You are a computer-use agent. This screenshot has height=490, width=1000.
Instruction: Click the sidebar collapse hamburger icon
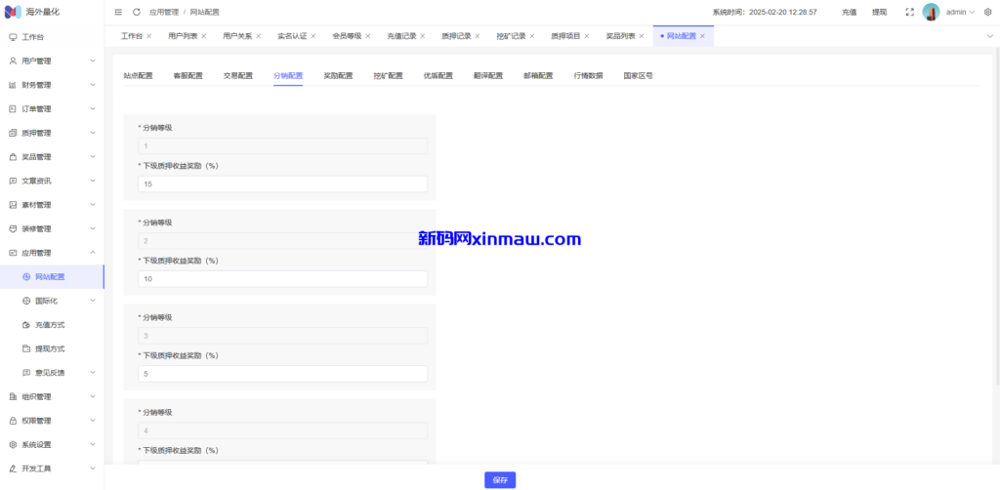point(118,12)
